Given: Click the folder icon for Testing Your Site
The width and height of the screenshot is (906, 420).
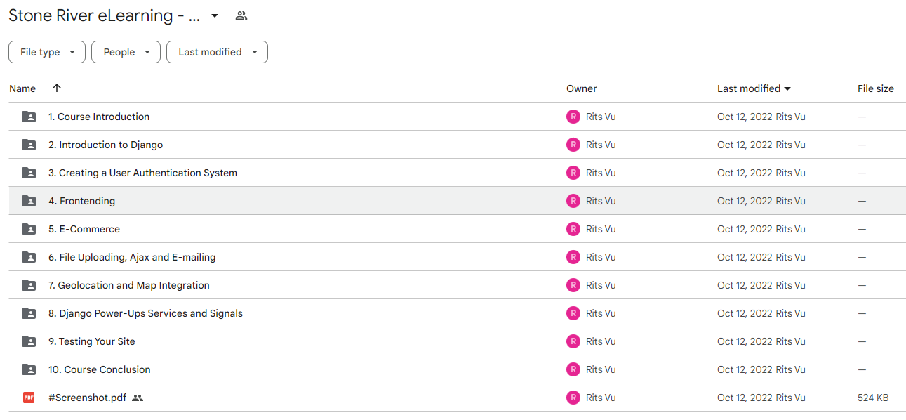Looking at the screenshot, I should pos(29,341).
